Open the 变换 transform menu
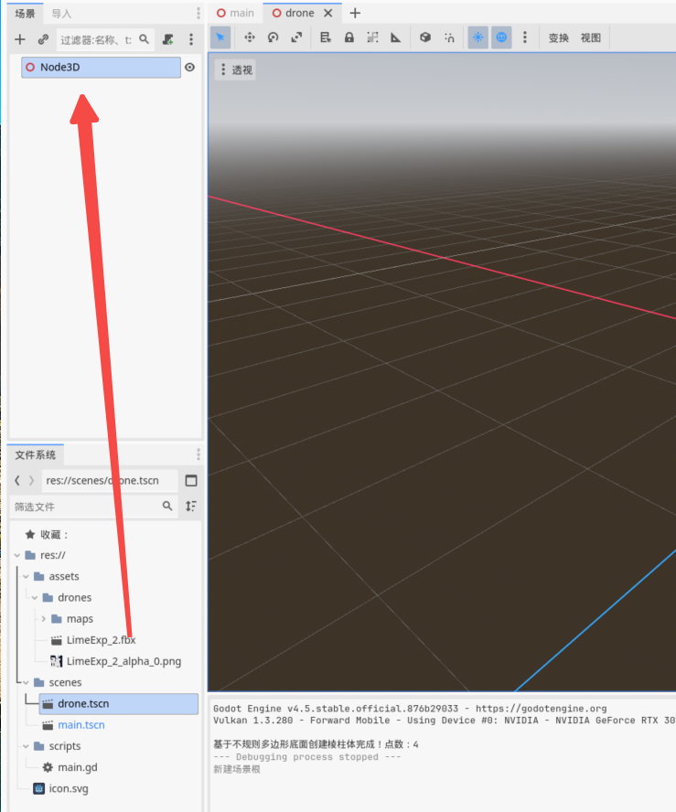Viewport: 676px width, 812px height. tap(558, 37)
